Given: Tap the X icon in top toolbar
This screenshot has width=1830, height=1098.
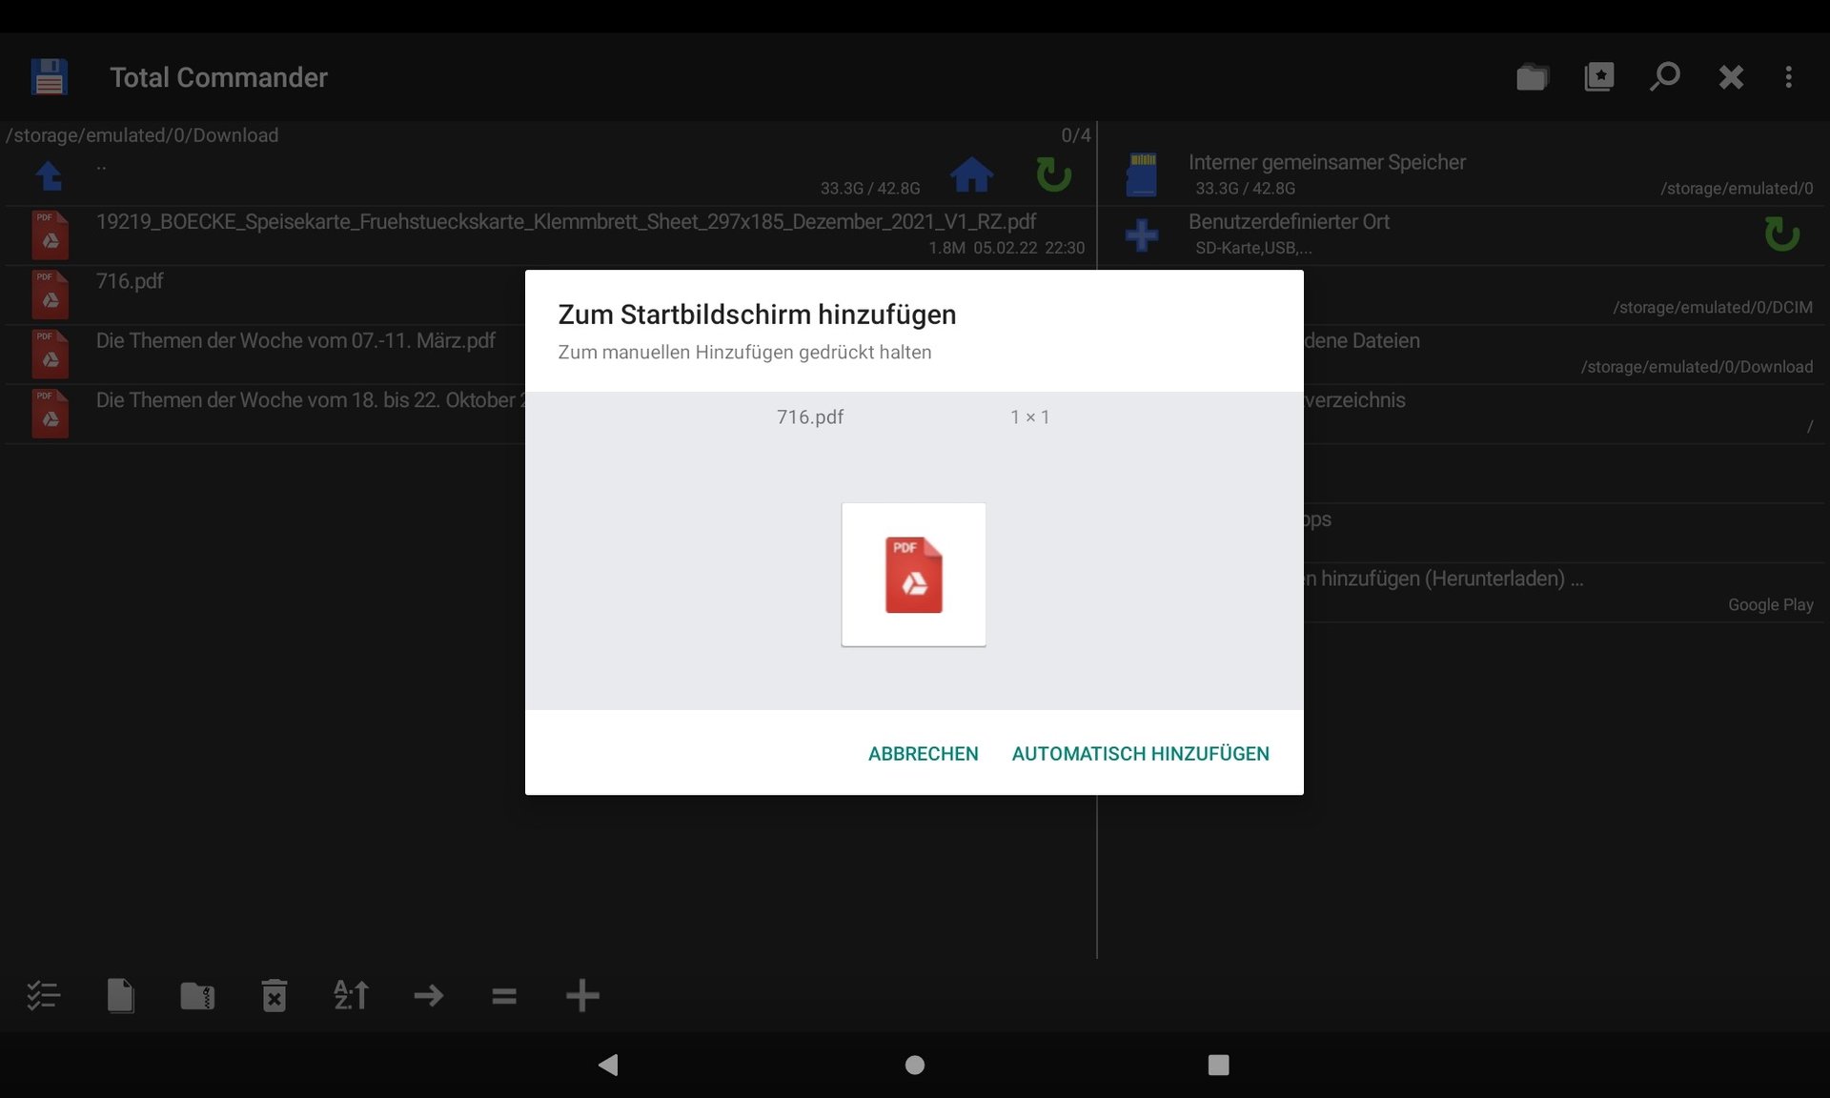Looking at the screenshot, I should pos(1731,77).
